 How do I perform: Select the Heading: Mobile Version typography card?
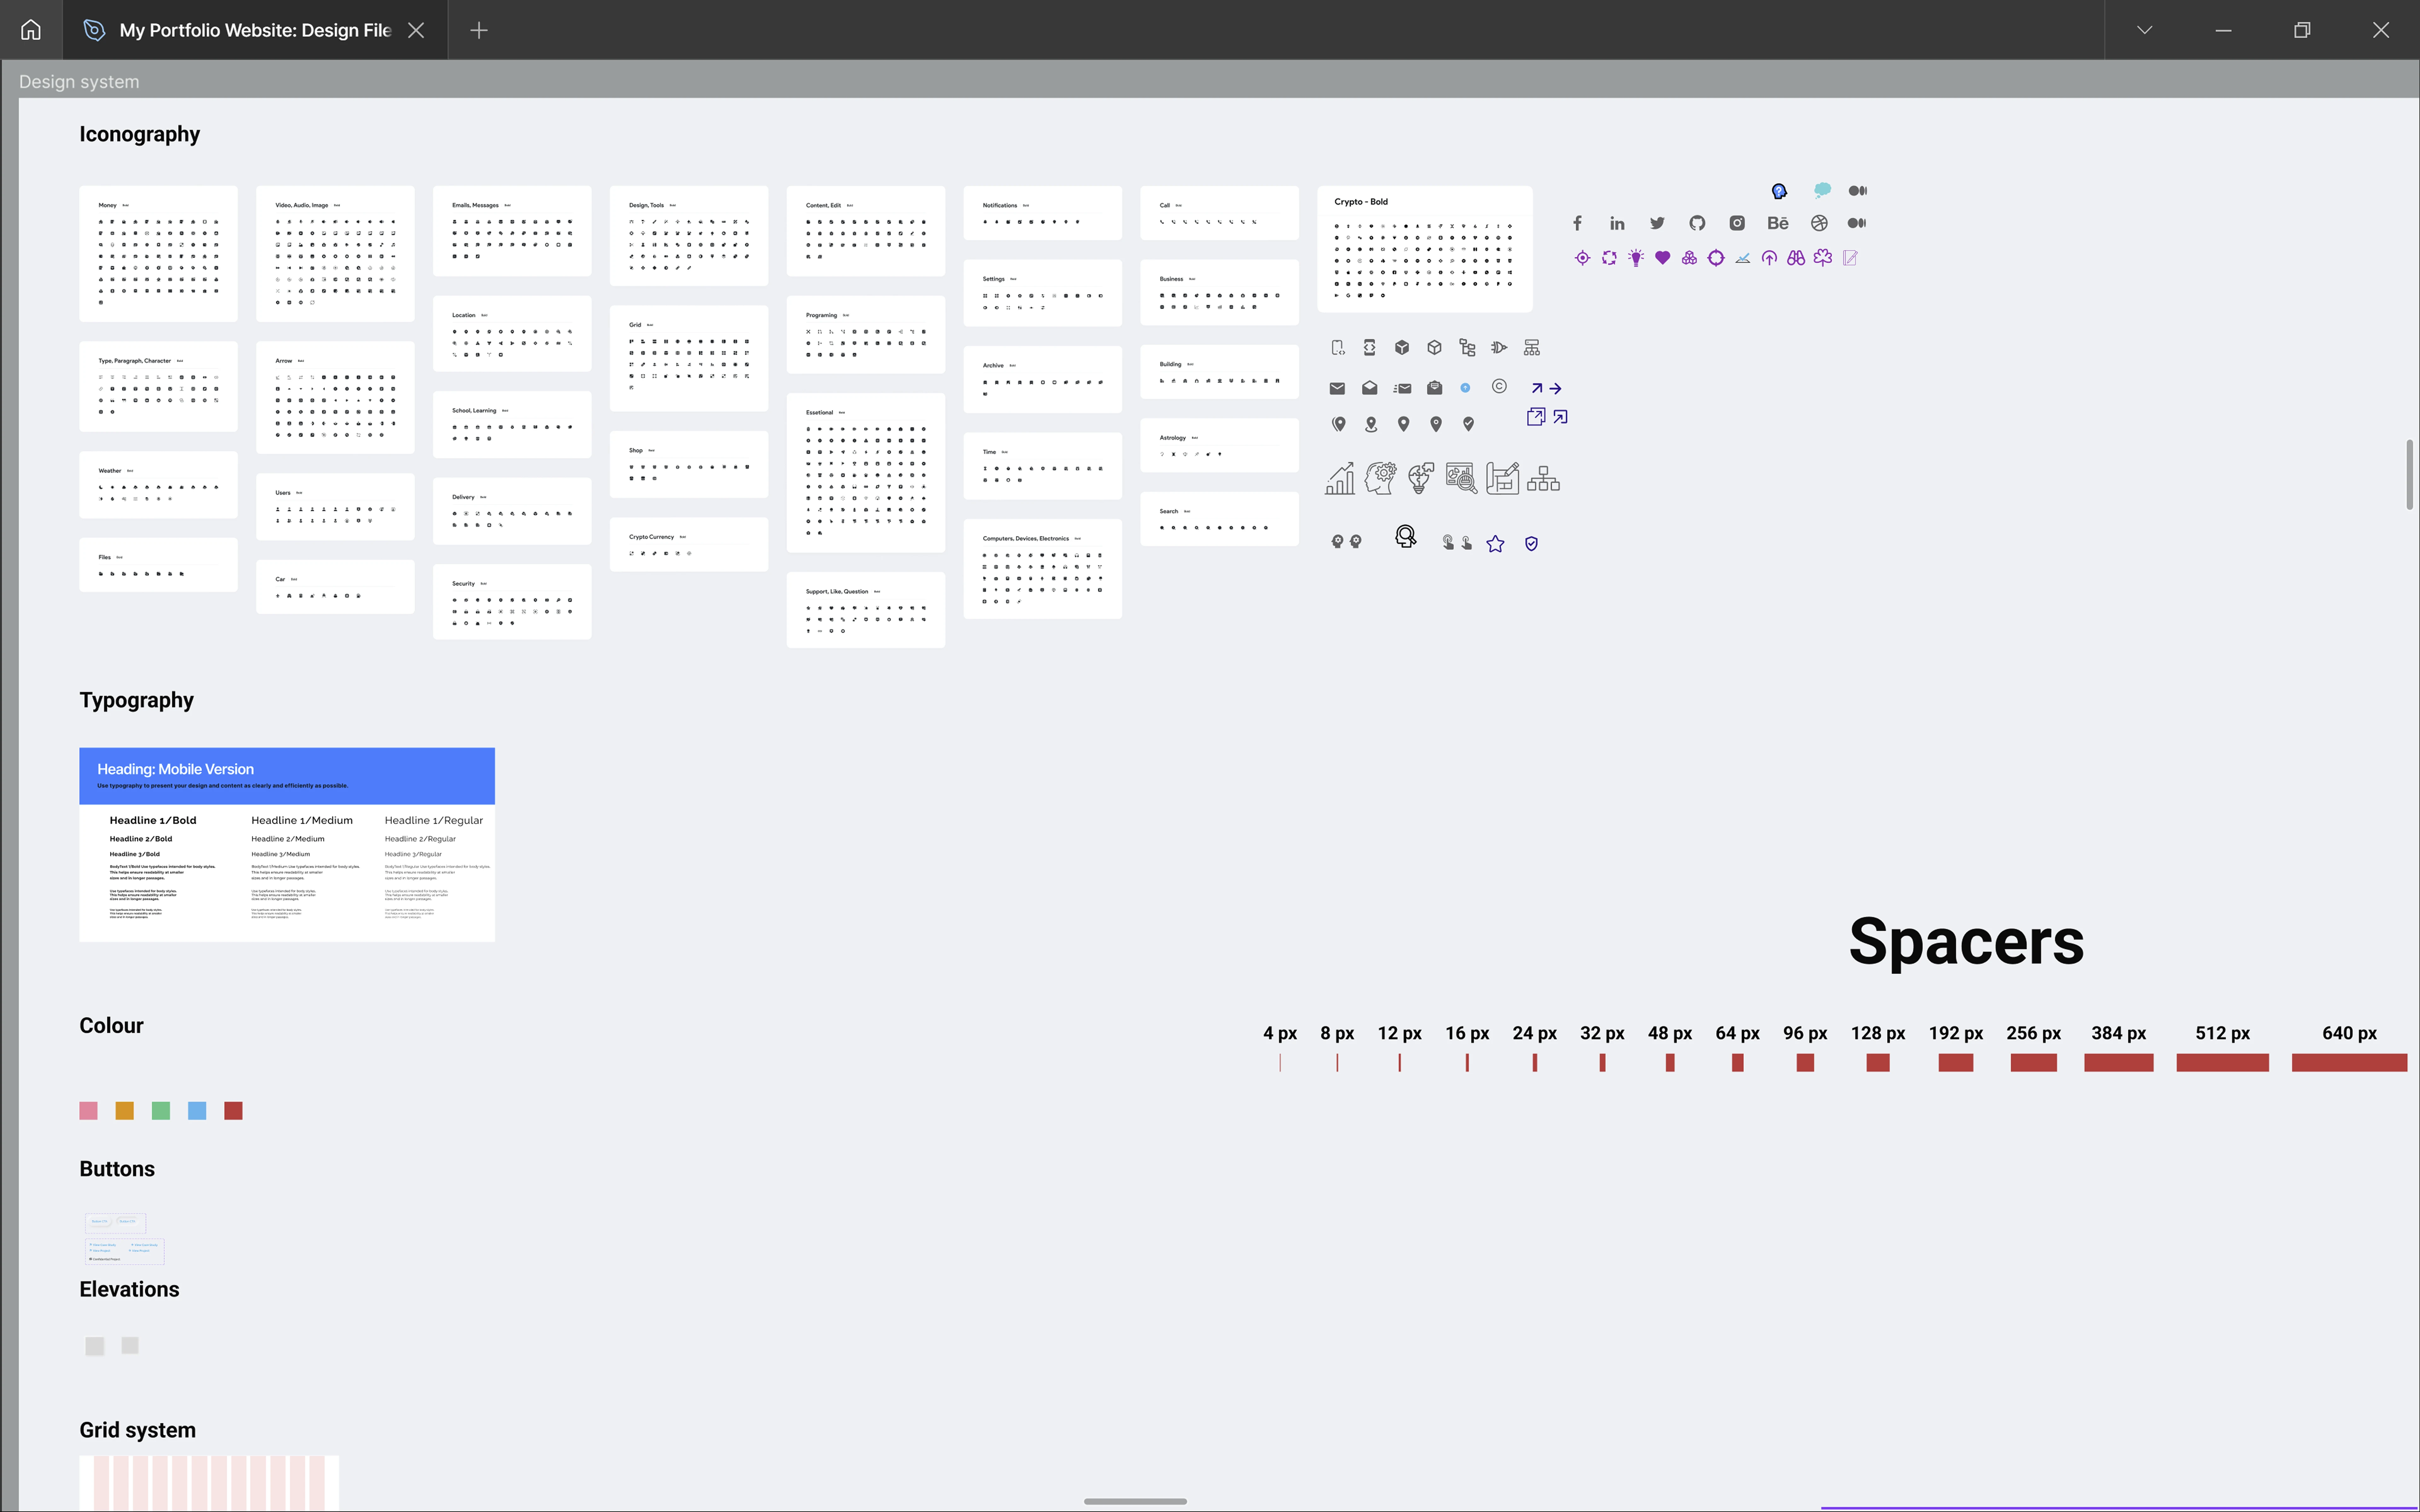(287, 845)
